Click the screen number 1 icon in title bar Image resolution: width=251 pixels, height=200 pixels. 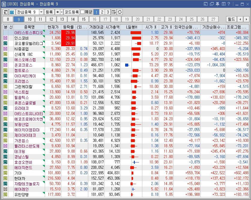pyautogui.click(x=4, y=4)
